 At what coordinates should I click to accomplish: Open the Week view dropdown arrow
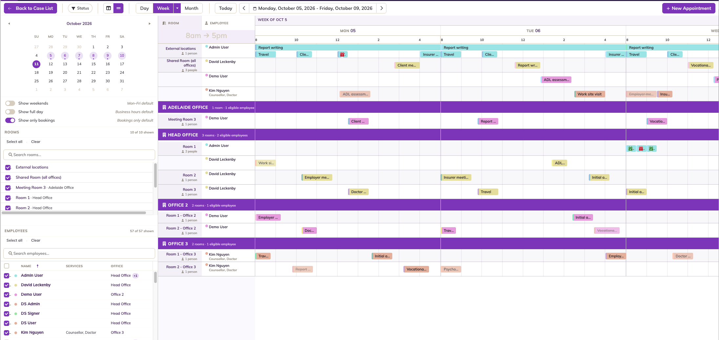coord(177,8)
